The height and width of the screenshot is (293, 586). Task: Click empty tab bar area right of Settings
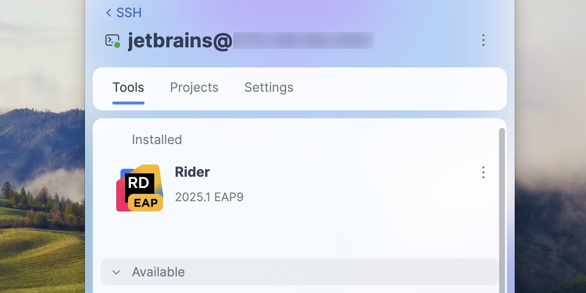click(400, 88)
